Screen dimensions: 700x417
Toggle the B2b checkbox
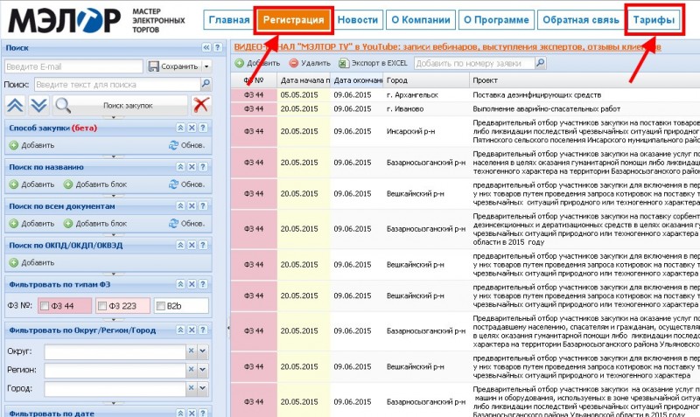click(160, 306)
